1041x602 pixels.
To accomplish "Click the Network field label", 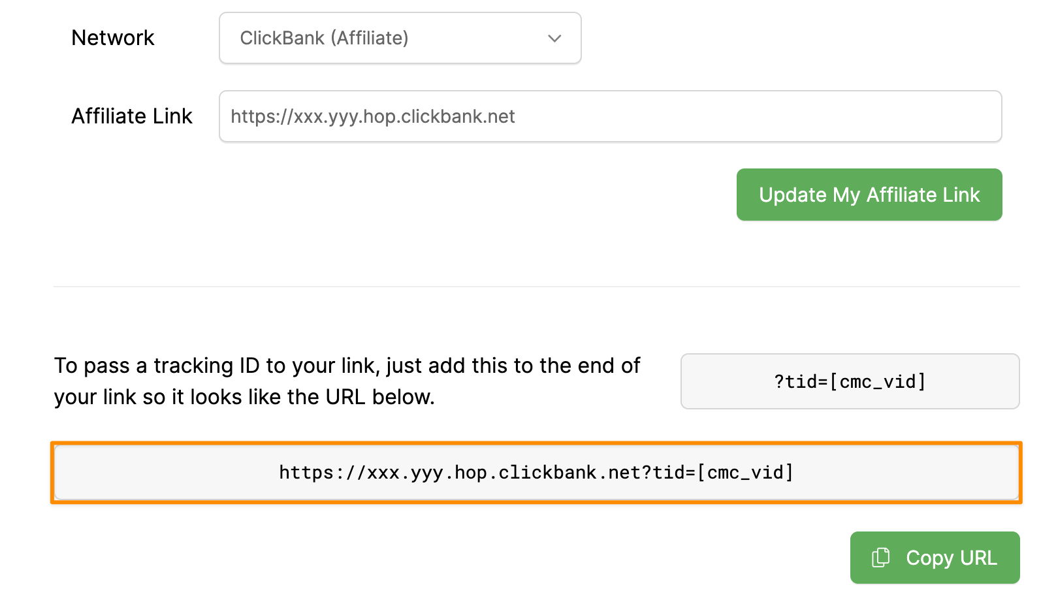I will click(113, 38).
